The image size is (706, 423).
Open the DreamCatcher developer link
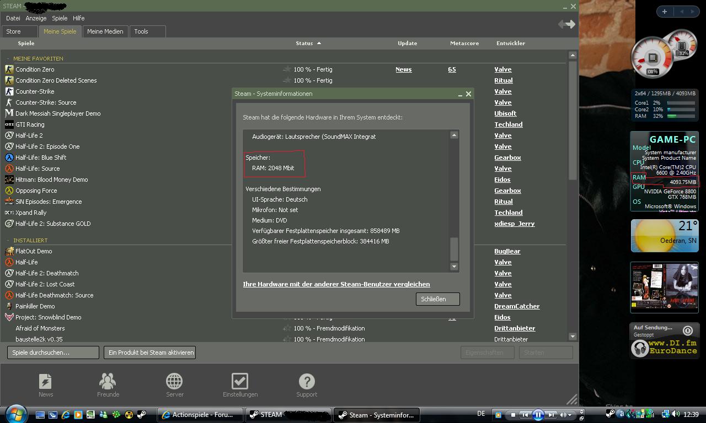point(517,306)
